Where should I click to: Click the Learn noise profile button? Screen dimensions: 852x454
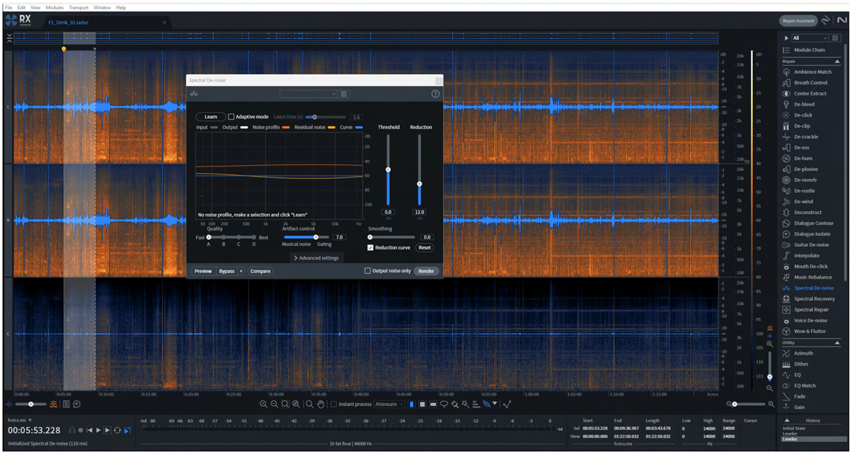coord(210,117)
